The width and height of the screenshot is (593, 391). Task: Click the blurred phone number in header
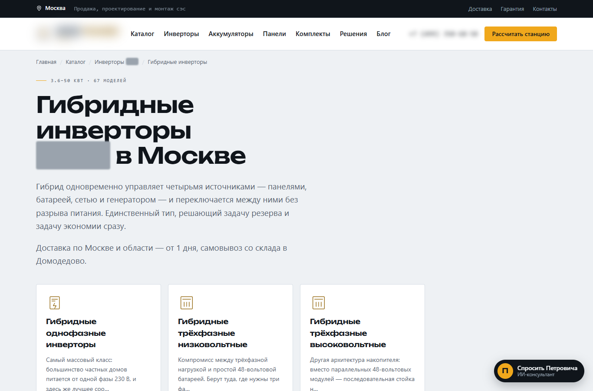tap(443, 34)
